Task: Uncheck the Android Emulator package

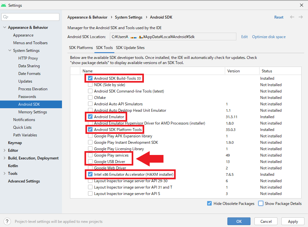Action: [x=90, y=117]
